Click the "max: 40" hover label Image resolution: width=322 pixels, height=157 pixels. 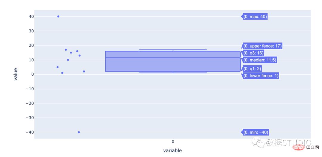tap(255, 17)
